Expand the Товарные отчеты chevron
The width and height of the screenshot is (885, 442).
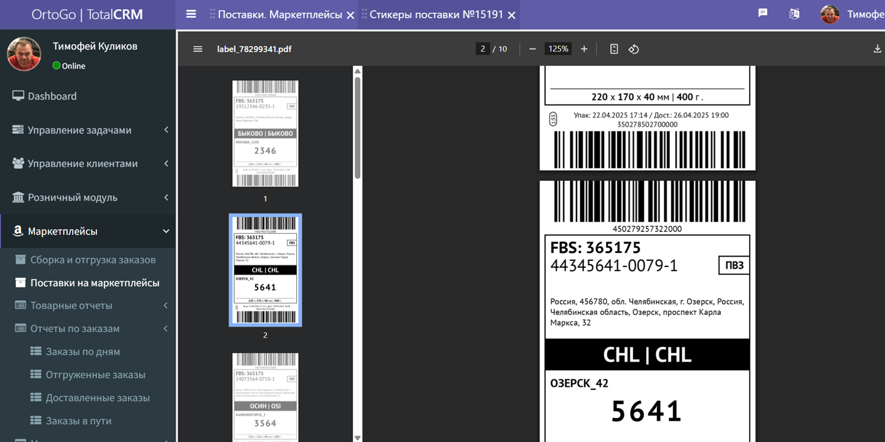click(166, 305)
